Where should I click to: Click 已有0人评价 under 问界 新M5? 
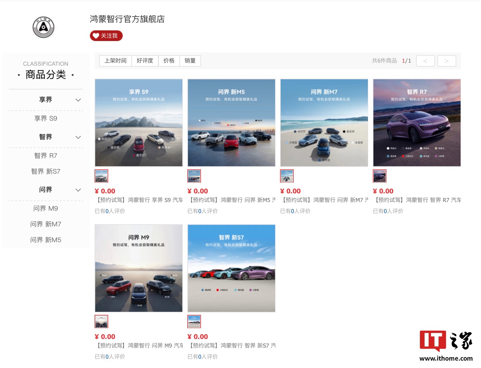[x=203, y=211]
